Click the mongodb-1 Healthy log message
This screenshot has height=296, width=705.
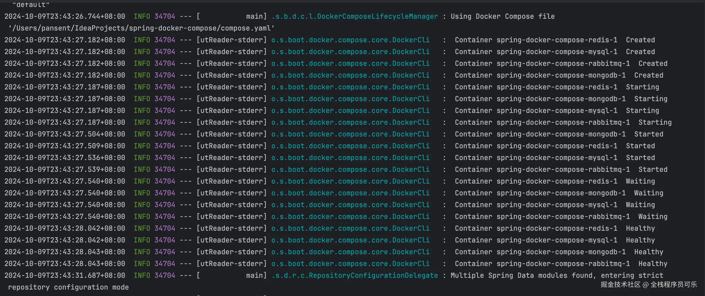pyautogui.click(x=559, y=252)
